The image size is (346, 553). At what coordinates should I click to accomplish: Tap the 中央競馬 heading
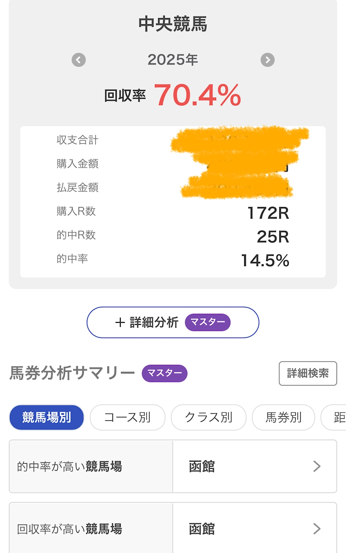[x=173, y=24]
